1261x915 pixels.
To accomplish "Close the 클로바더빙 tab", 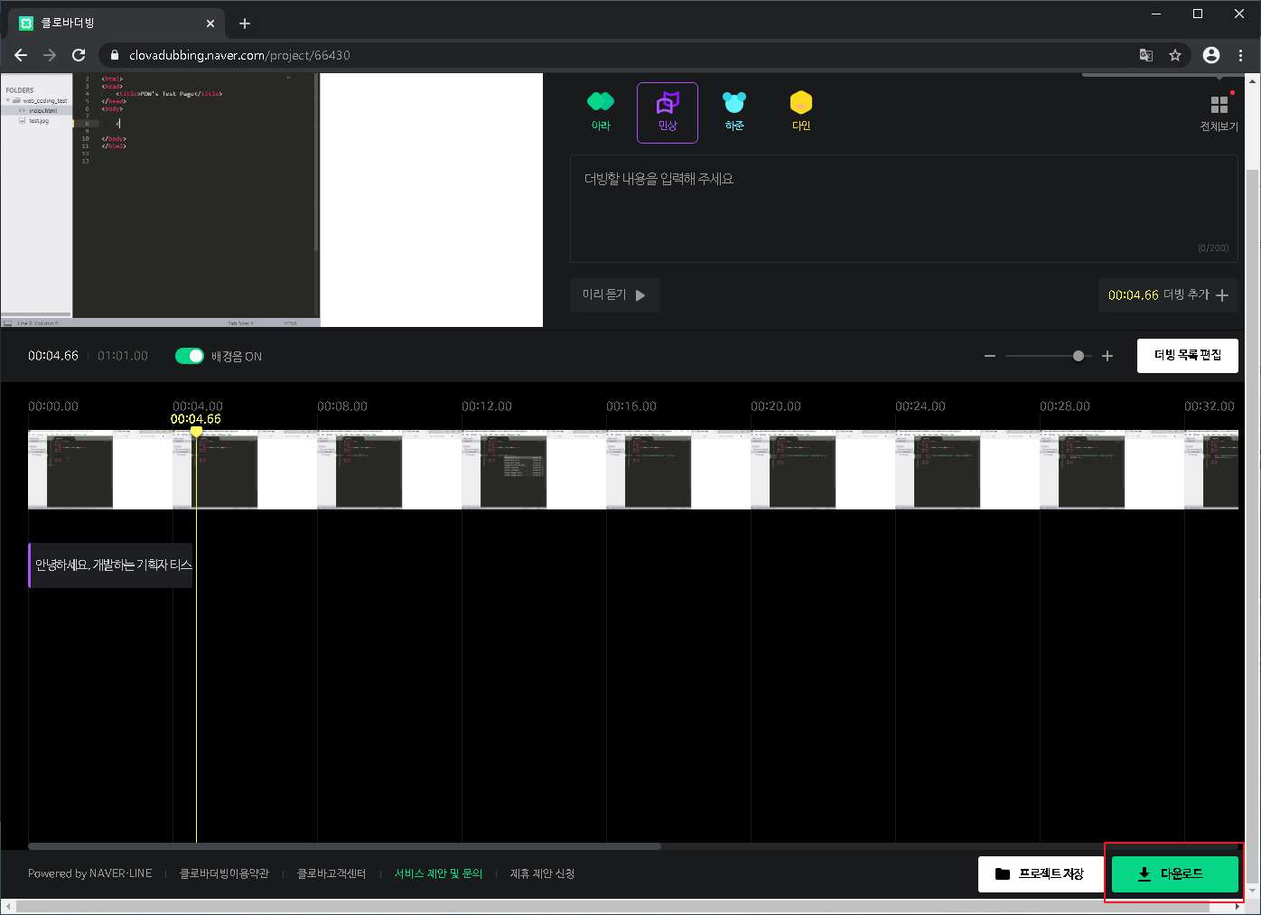I will tap(210, 23).
